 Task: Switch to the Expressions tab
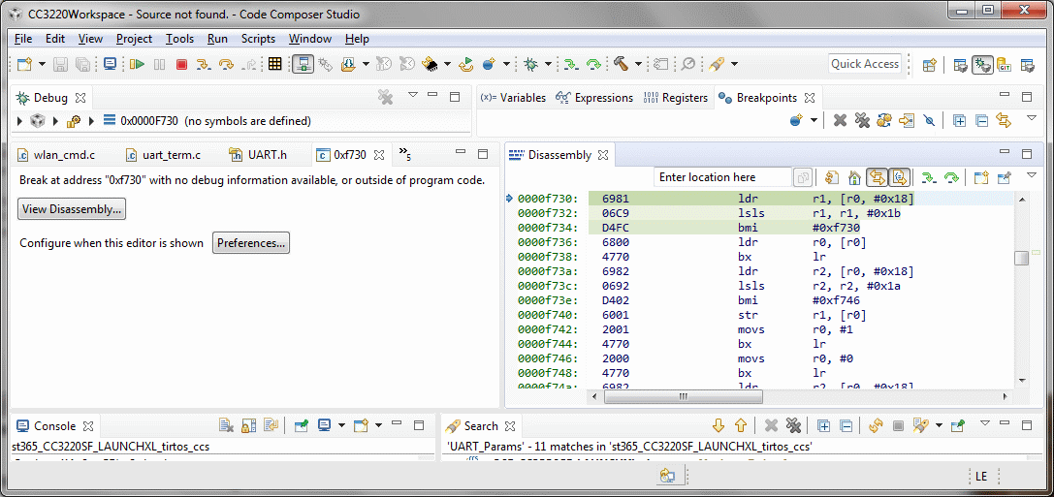coord(595,98)
